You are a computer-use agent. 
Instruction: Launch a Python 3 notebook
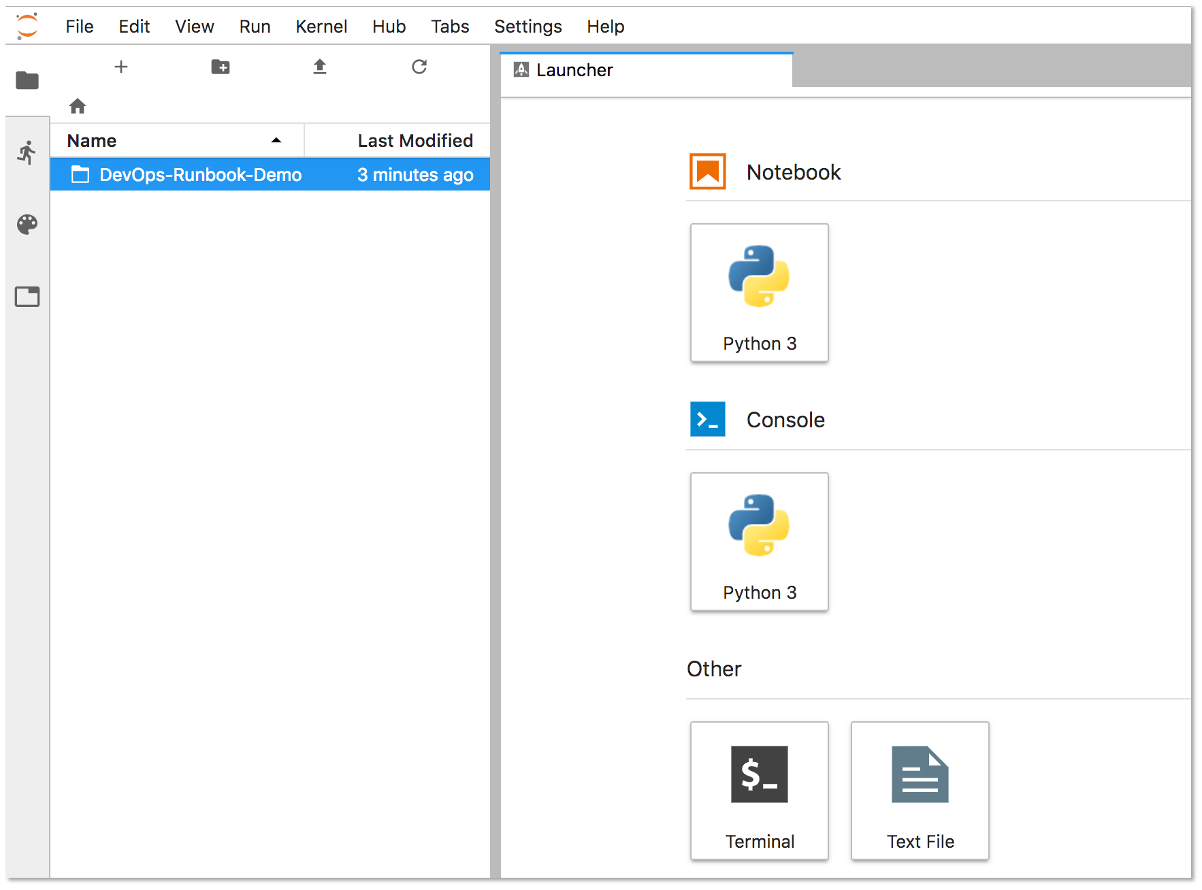[x=760, y=293]
